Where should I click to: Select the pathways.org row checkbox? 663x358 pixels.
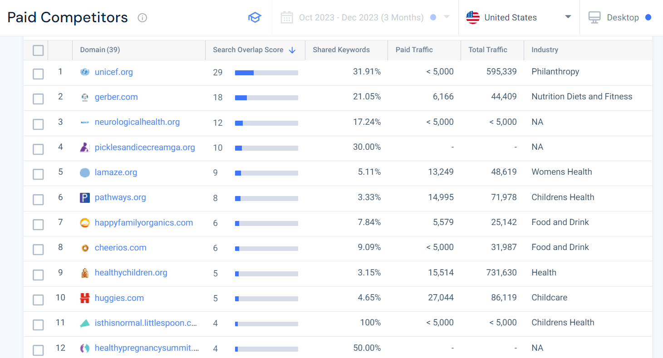click(x=38, y=200)
